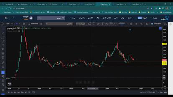Click the blue square button at chart corner

pos(161,28)
